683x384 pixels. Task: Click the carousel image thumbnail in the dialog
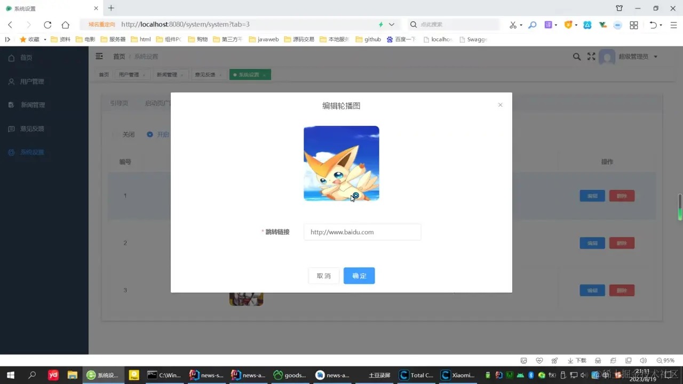(341, 163)
